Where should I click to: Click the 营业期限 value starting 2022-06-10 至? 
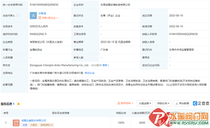[x=115, y=42]
